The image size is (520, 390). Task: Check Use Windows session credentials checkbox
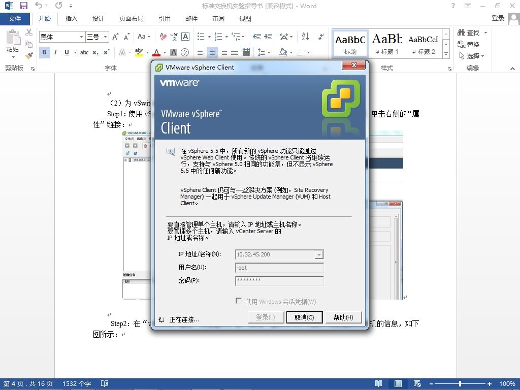pyautogui.click(x=239, y=301)
